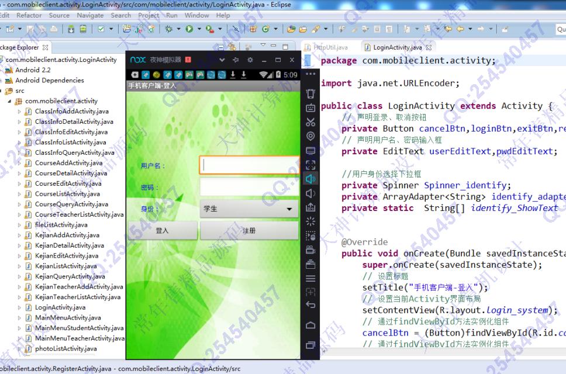Open the Refactor menu
This screenshot has width=566, height=374.
point(29,15)
